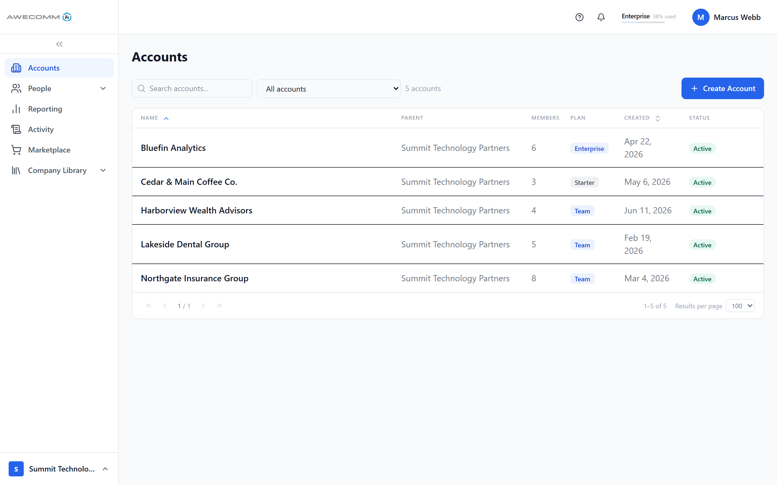Click the Parent column header
Screen dimensions: 777x485
pyautogui.click(x=412, y=118)
